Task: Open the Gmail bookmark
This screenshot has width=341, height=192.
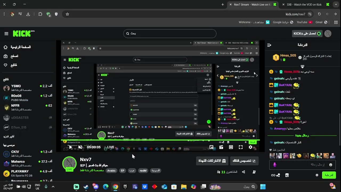Action: click(321, 22)
